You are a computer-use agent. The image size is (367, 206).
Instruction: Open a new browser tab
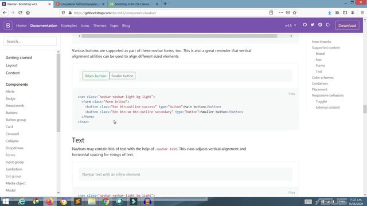pos(165,4)
